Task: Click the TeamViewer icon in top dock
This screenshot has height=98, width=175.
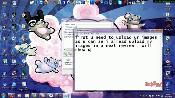Action: (x=41, y=2)
